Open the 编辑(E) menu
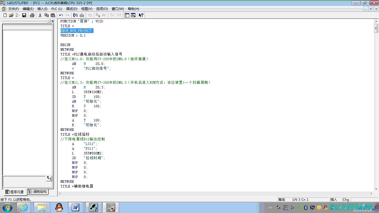This screenshot has width=379, height=213. point(28,9)
